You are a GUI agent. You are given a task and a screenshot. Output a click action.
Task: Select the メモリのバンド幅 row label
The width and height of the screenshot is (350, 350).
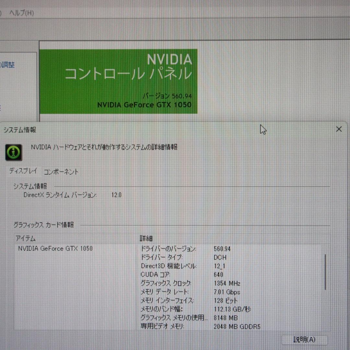[x=162, y=309]
